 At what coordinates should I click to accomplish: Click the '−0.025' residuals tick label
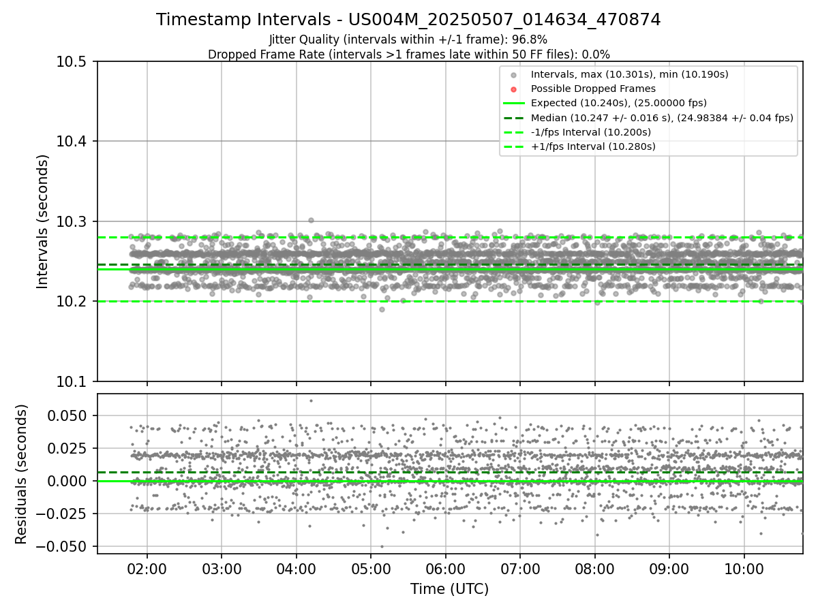pos(62,514)
